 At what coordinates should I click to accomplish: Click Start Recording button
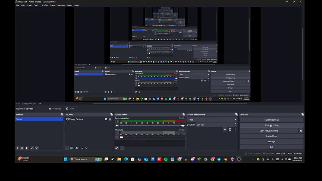tap(272, 125)
